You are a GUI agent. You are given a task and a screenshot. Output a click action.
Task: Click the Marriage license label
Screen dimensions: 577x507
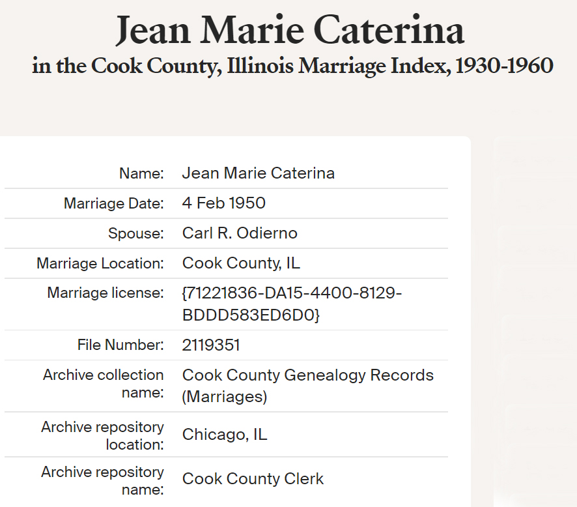[x=106, y=293]
